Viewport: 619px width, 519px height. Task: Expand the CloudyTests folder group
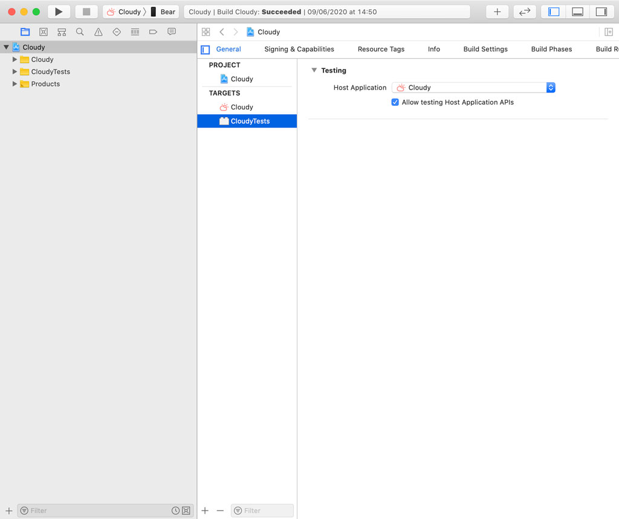pyautogui.click(x=15, y=71)
